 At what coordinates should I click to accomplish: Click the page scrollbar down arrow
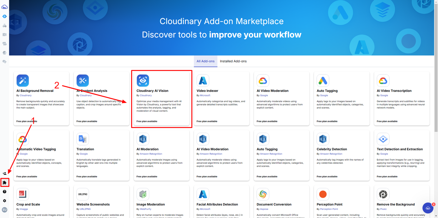click(436, 216)
